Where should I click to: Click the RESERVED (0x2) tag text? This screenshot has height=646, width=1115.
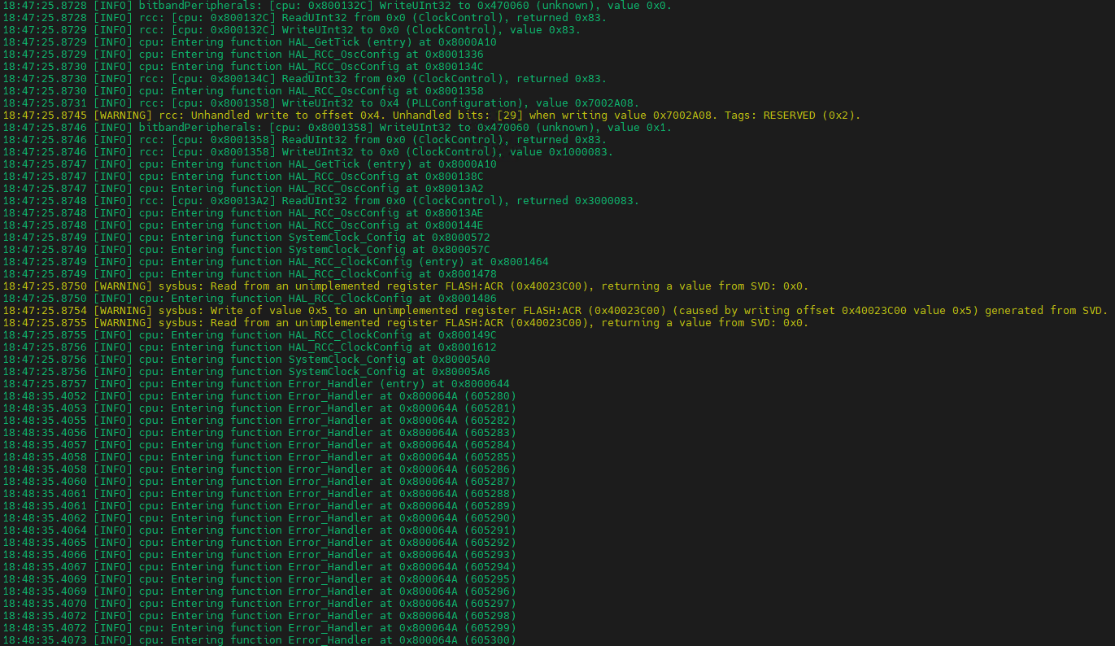click(x=813, y=115)
